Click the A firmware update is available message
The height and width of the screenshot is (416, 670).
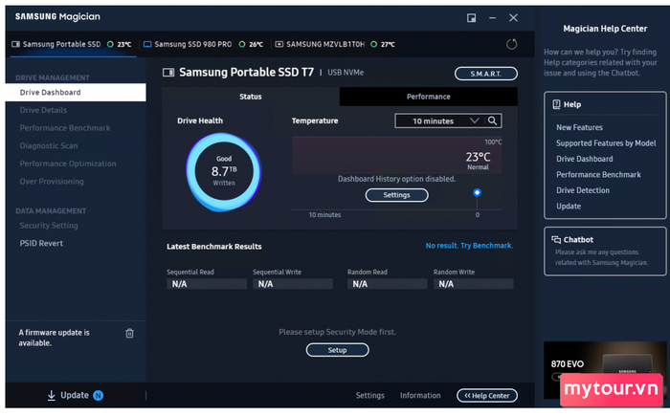[54, 338]
